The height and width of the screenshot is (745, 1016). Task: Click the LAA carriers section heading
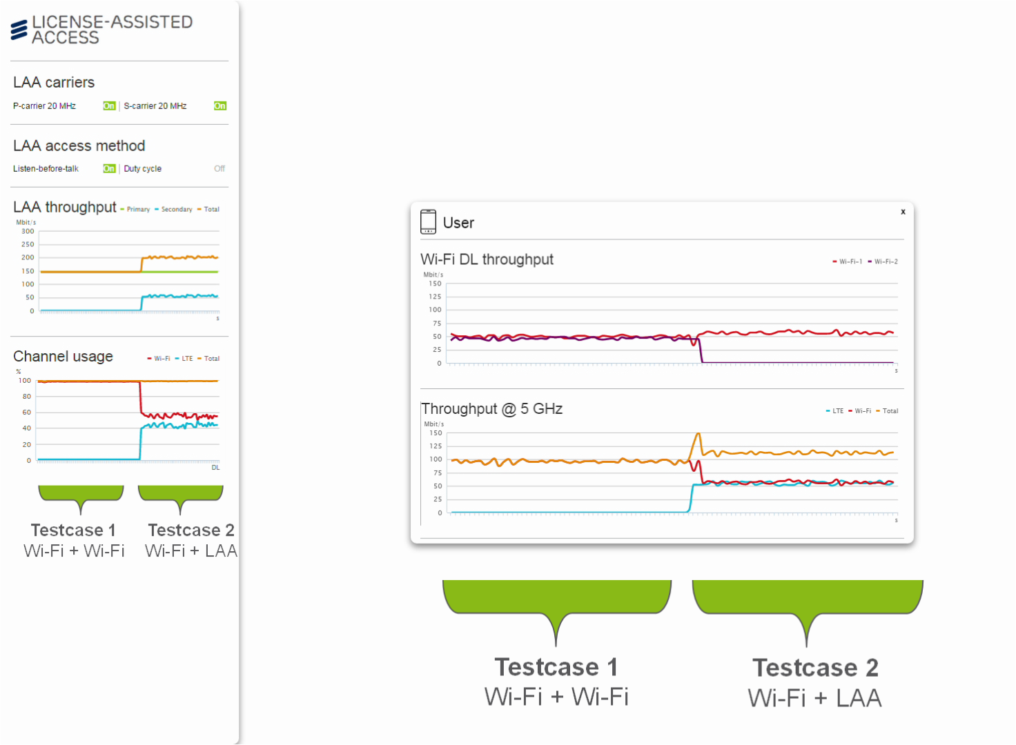pyautogui.click(x=54, y=83)
